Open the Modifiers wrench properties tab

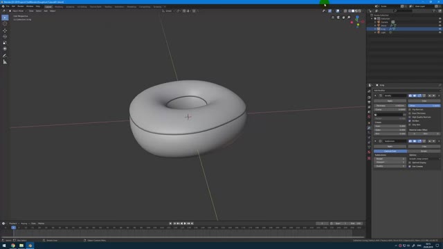click(x=369, y=128)
